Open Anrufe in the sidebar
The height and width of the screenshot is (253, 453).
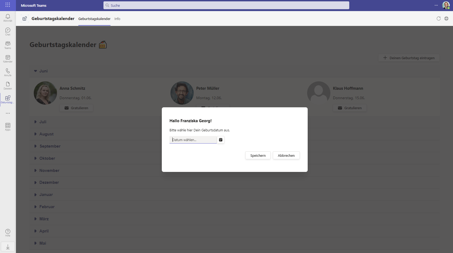pos(8,72)
